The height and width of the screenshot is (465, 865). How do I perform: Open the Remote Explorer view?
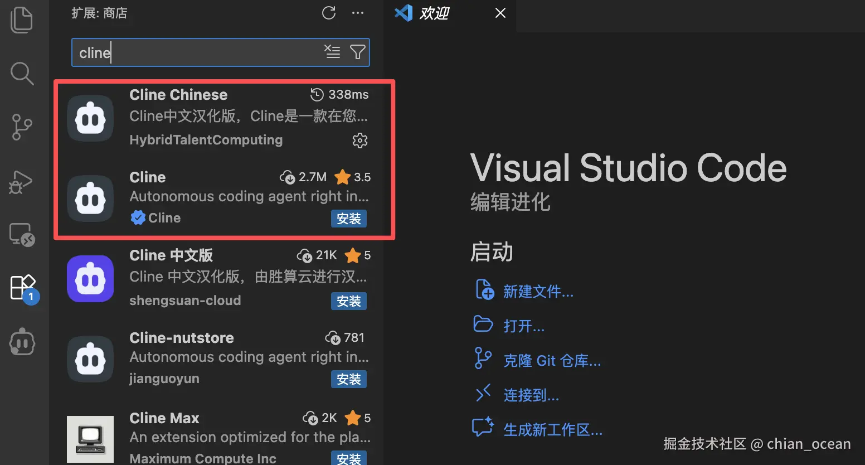click(x=22, y=235)
